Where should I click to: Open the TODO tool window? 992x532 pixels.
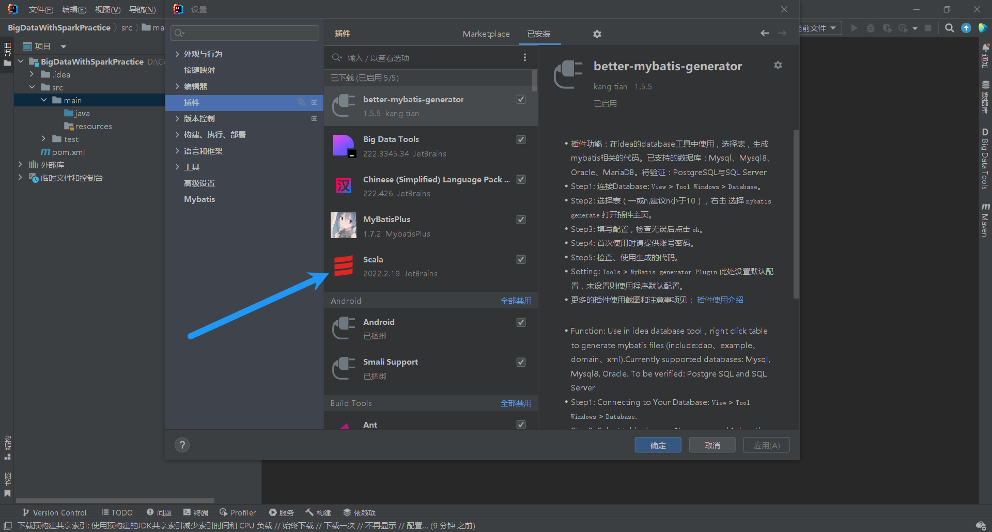117,512
